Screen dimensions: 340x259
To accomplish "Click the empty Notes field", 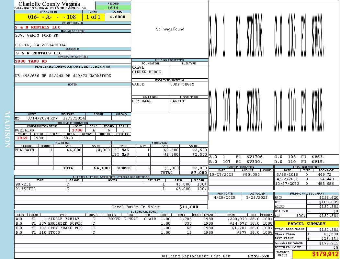I will click(x=73, y=99).
